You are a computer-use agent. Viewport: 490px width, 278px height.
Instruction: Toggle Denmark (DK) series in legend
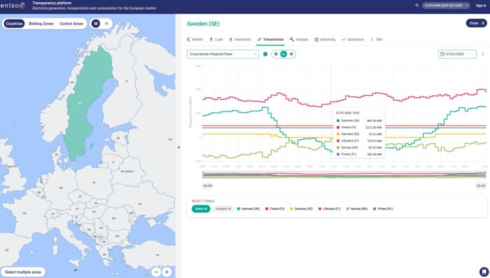click(248, 209)
